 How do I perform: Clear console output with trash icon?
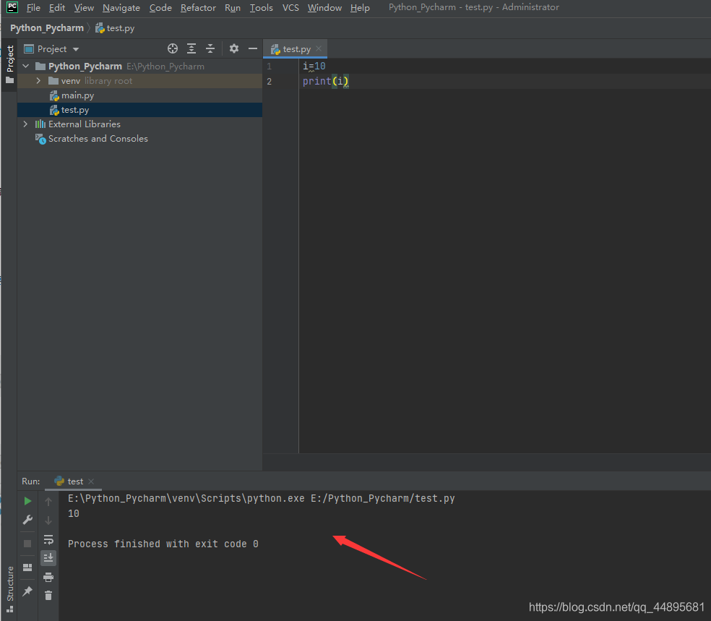(x=48, y=595)
